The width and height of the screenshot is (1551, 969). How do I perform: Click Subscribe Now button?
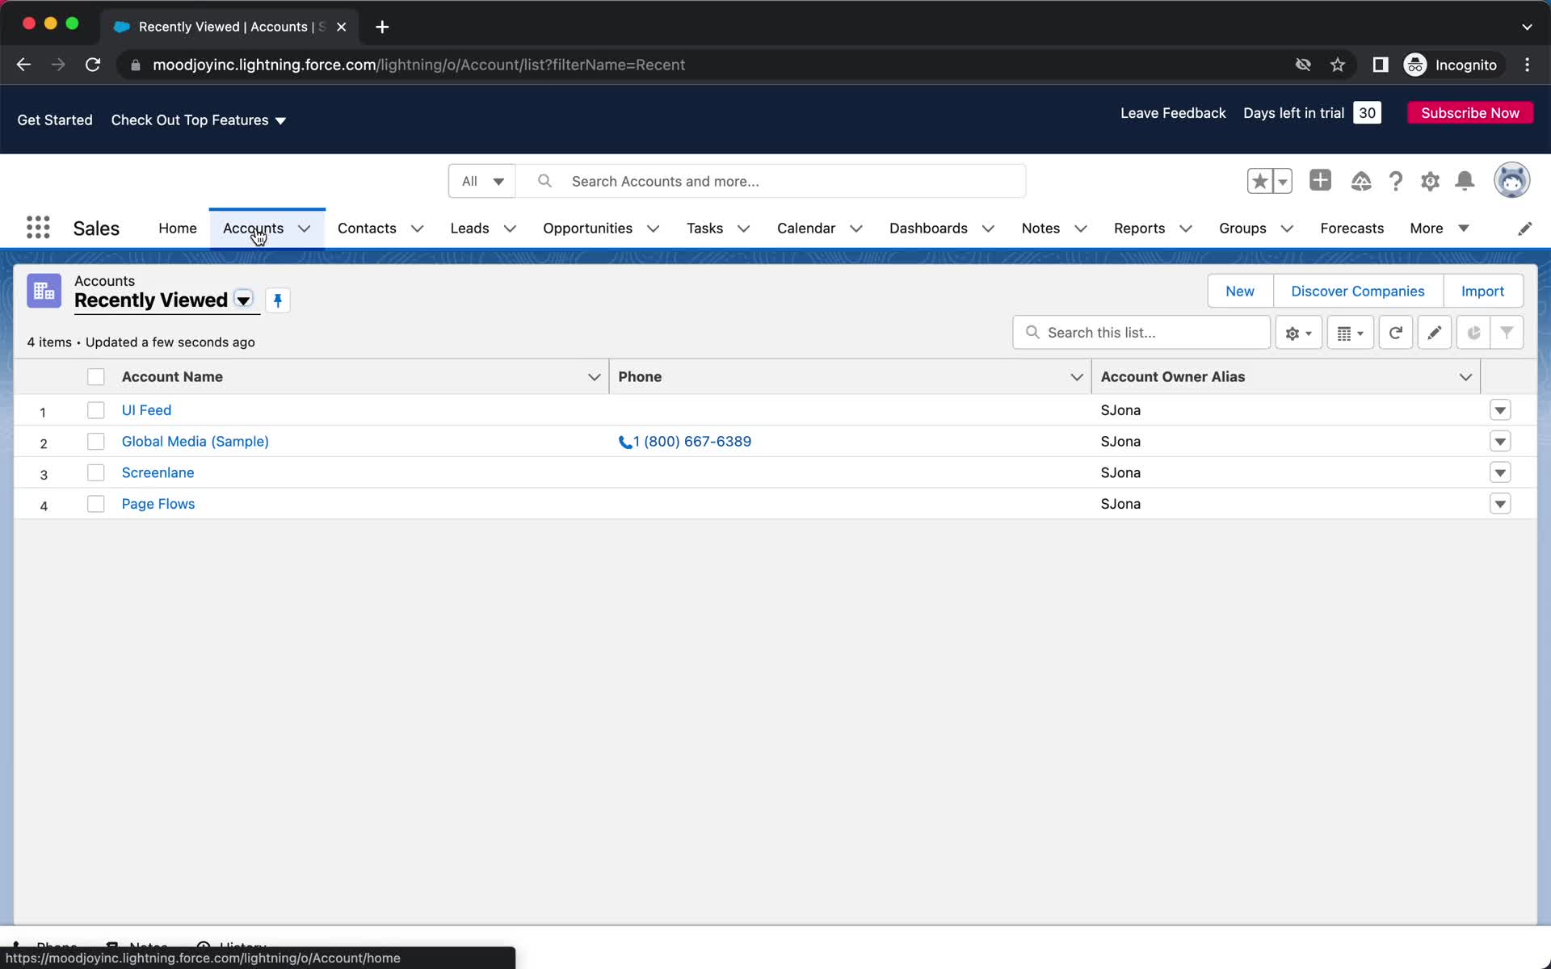click(1470, 113)
